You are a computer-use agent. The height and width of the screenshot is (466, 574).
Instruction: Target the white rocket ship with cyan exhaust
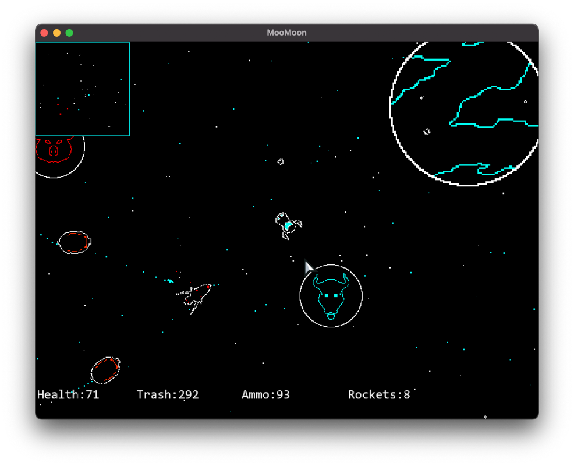[x=195, y=296]
